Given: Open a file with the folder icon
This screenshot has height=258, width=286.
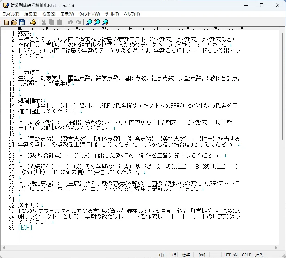Looking at the screenshot, I should [14, 22].
